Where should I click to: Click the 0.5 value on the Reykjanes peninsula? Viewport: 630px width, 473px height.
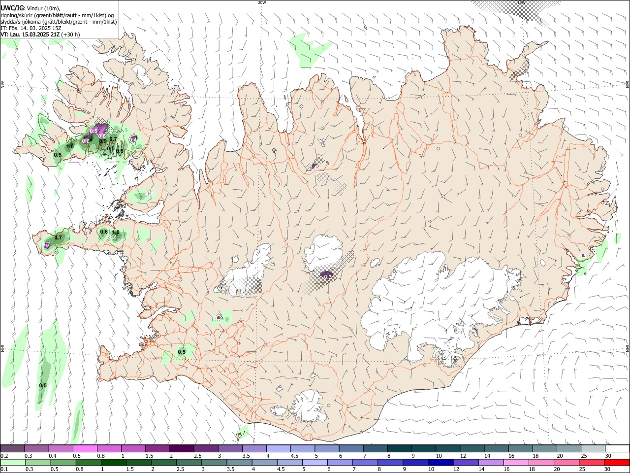[x=182, y=352]
